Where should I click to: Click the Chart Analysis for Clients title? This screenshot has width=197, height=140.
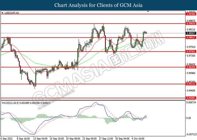[x=98, y=5]
